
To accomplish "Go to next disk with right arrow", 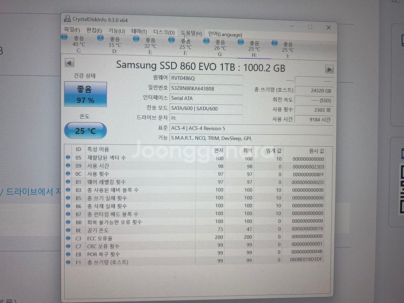I will [329, 69].
